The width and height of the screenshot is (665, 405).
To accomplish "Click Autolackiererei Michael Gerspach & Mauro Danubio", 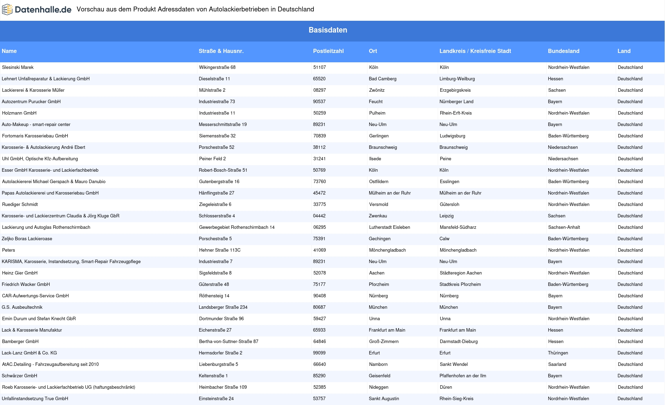I will pyautogui.click(x=54, y=182).
